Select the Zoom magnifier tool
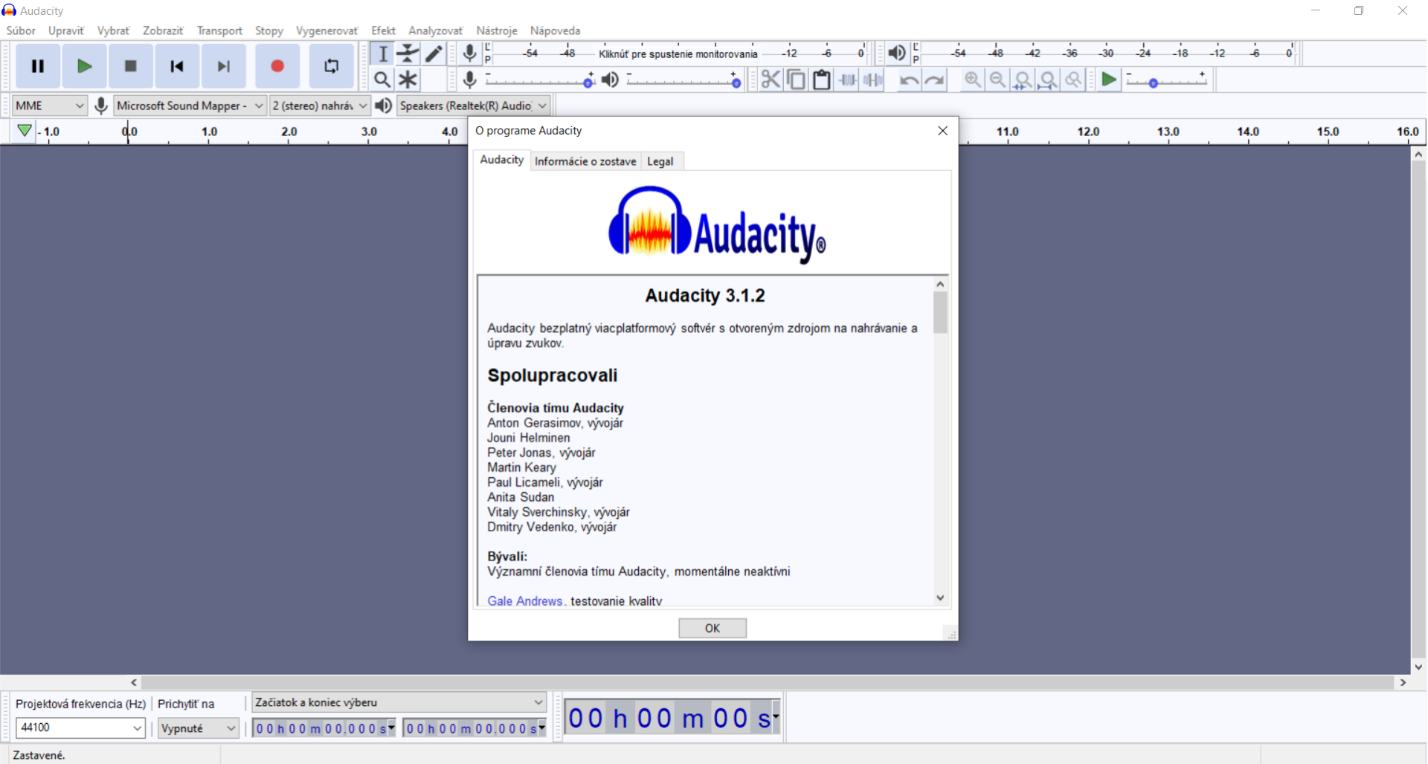 [x=382, y=80]
